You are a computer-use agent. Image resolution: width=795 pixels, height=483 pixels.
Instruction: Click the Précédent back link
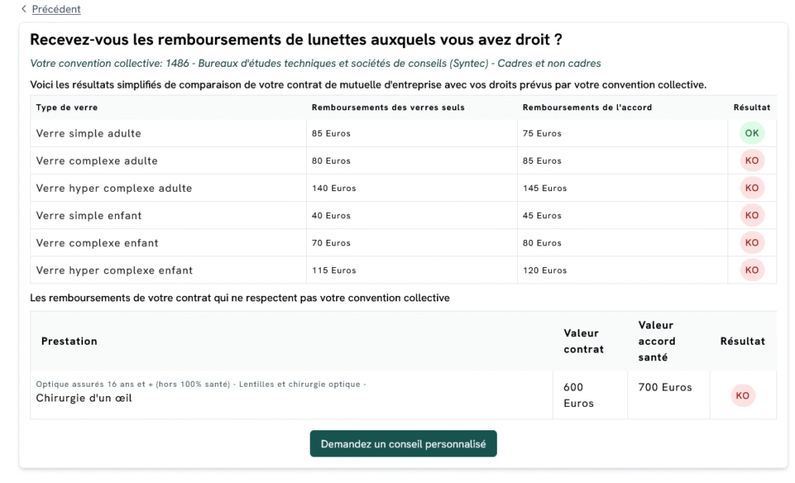click(56, 9)
